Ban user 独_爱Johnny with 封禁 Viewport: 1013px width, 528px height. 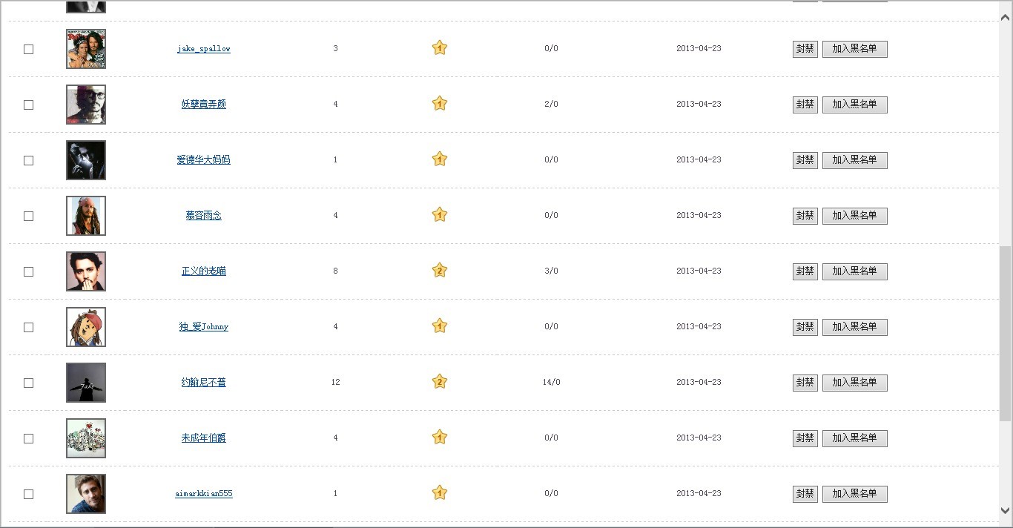(x=805, y=327)
